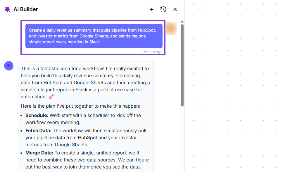This screenshot has height=172, width=290.
Task: Click the '1 Minute Ago' timestamp
Action: pos(152,52)
